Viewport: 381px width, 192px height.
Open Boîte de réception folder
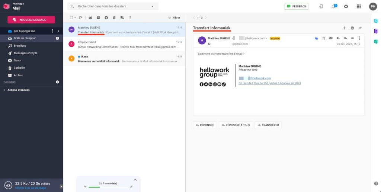point(31,38)
